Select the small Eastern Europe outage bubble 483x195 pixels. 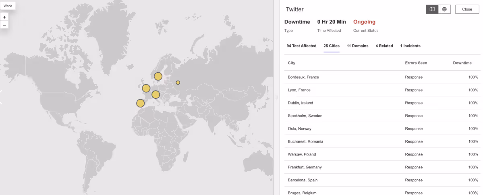178,83
